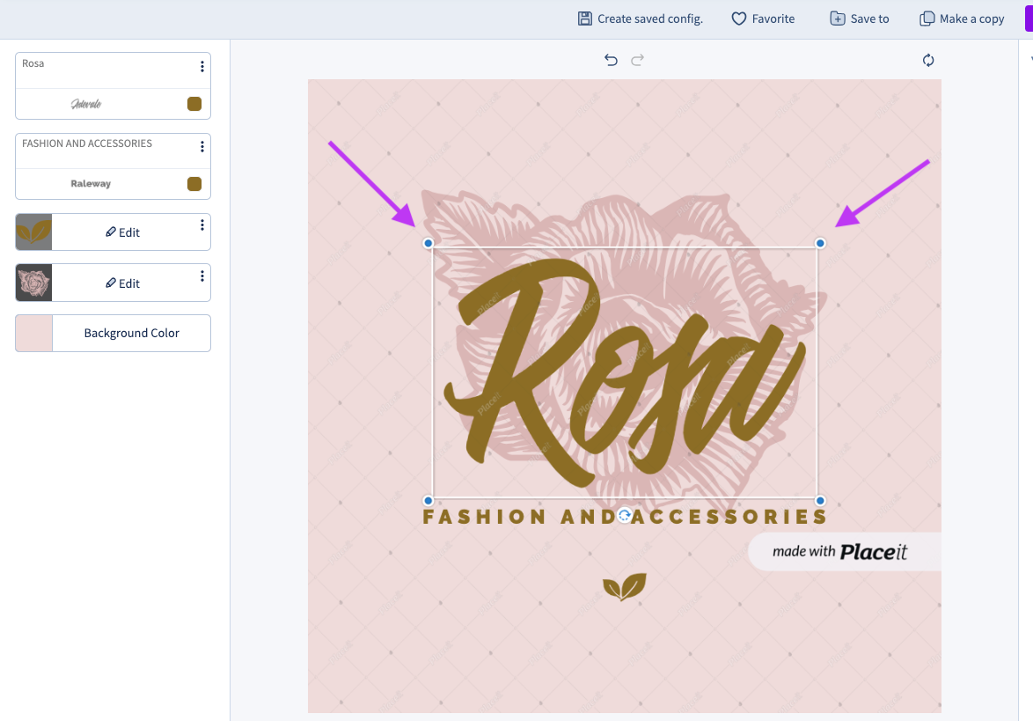1033x721 pixels.
Task: Edit the rose graphic
Action: (x=123, y=283)
